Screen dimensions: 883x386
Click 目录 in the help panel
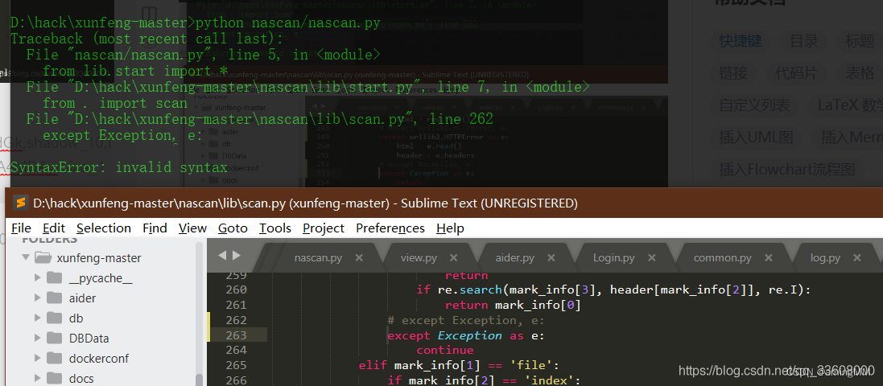tap(803, 41)
